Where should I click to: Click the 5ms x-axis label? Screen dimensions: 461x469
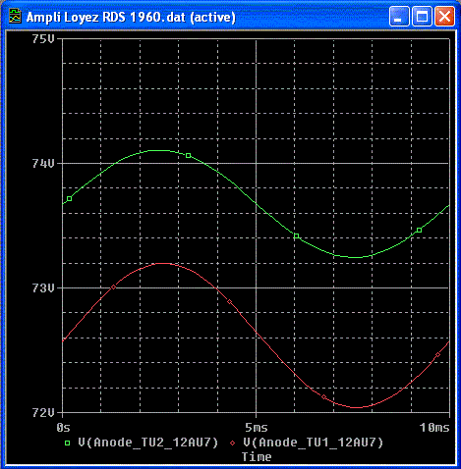click(257, 428)
